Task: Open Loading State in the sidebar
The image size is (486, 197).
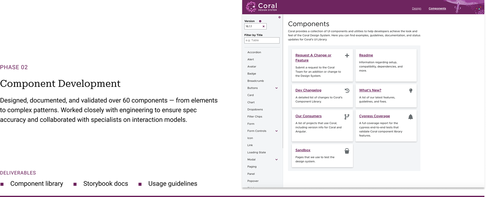Action: pyautogui.click(x=256, y=152)
